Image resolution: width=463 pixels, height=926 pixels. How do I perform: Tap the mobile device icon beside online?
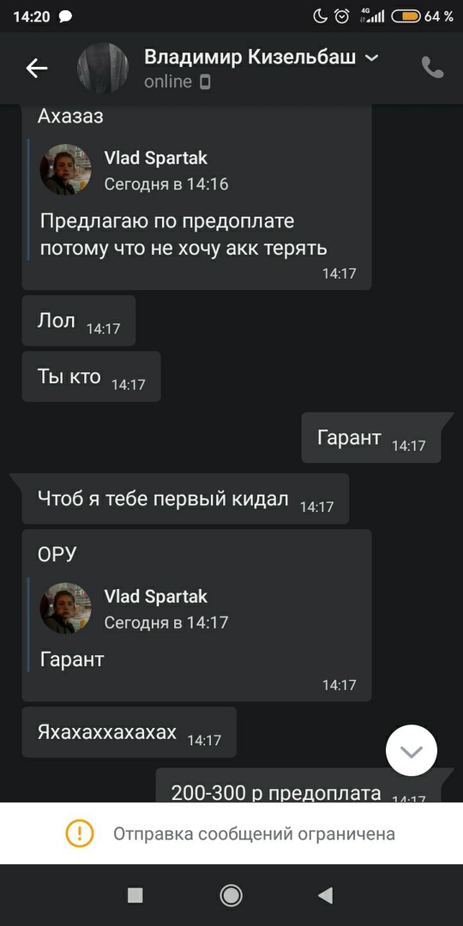pos(205,82)
